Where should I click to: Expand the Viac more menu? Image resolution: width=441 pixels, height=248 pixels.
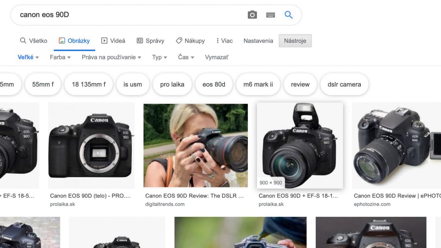tap(224, 41)
